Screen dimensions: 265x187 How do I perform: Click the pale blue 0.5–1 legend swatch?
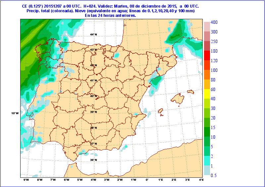(207, 170)
